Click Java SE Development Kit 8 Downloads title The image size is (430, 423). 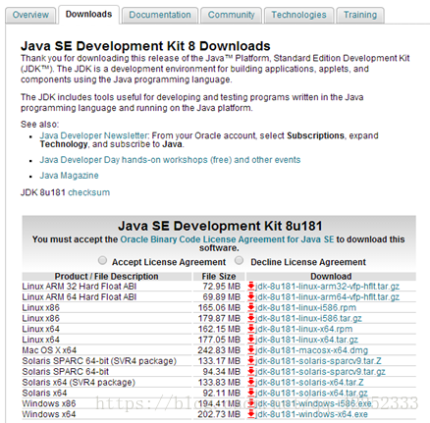coord(145,46)
